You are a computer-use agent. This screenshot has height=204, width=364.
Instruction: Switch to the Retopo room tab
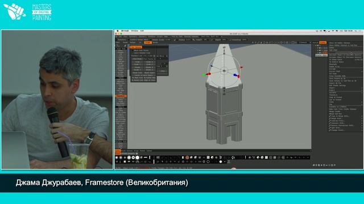133,42
